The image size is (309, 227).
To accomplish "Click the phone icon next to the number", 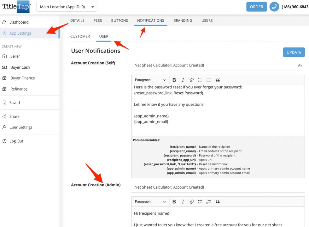I will coord(274,7).
